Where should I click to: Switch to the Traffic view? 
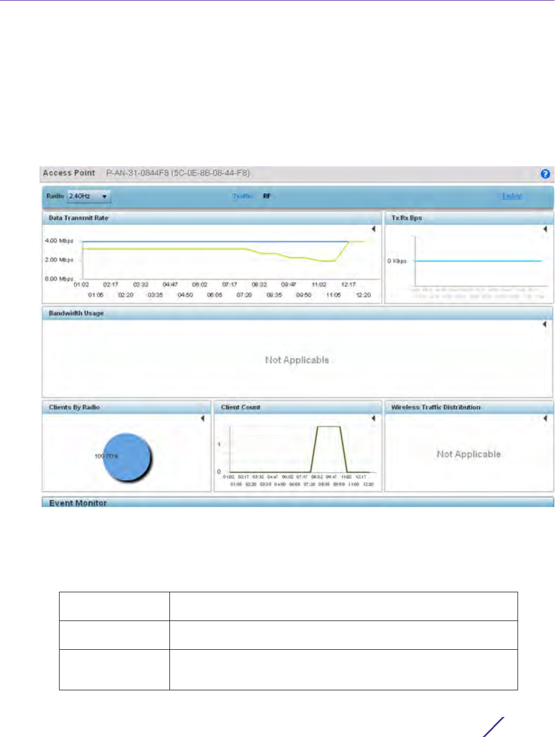[x=242, y=196]
